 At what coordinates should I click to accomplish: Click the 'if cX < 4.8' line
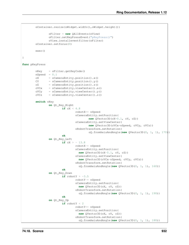(71, 108)
